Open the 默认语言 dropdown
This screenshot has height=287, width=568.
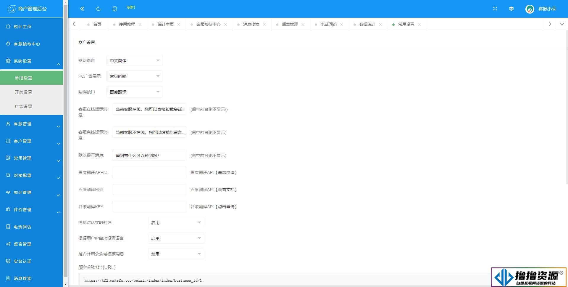click(134, 60)
